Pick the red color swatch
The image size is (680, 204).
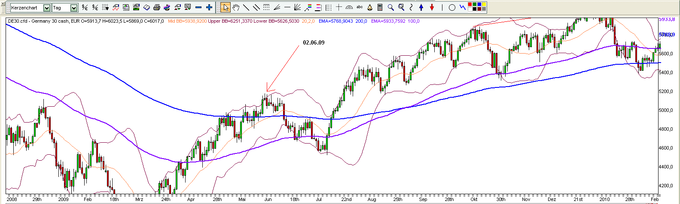coord(470,4)
